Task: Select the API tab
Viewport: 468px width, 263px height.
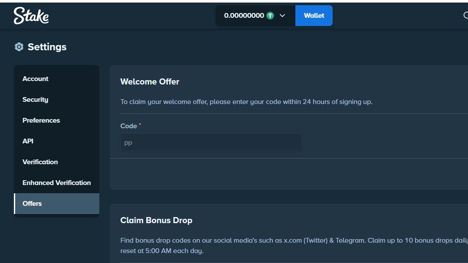Action: [56, 141]
